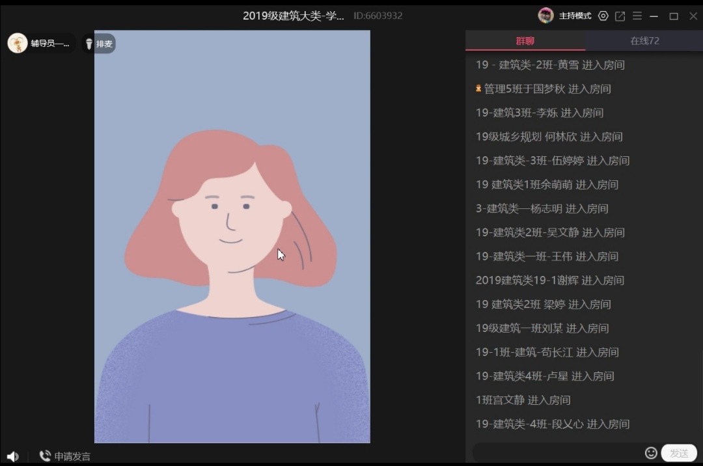The height and width of the screenshot is (466, 703).
Task: Close the live room window
Action: point(693,16)
